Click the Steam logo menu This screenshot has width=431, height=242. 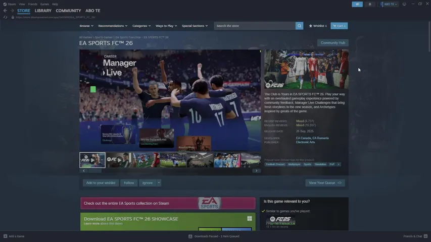9,4
